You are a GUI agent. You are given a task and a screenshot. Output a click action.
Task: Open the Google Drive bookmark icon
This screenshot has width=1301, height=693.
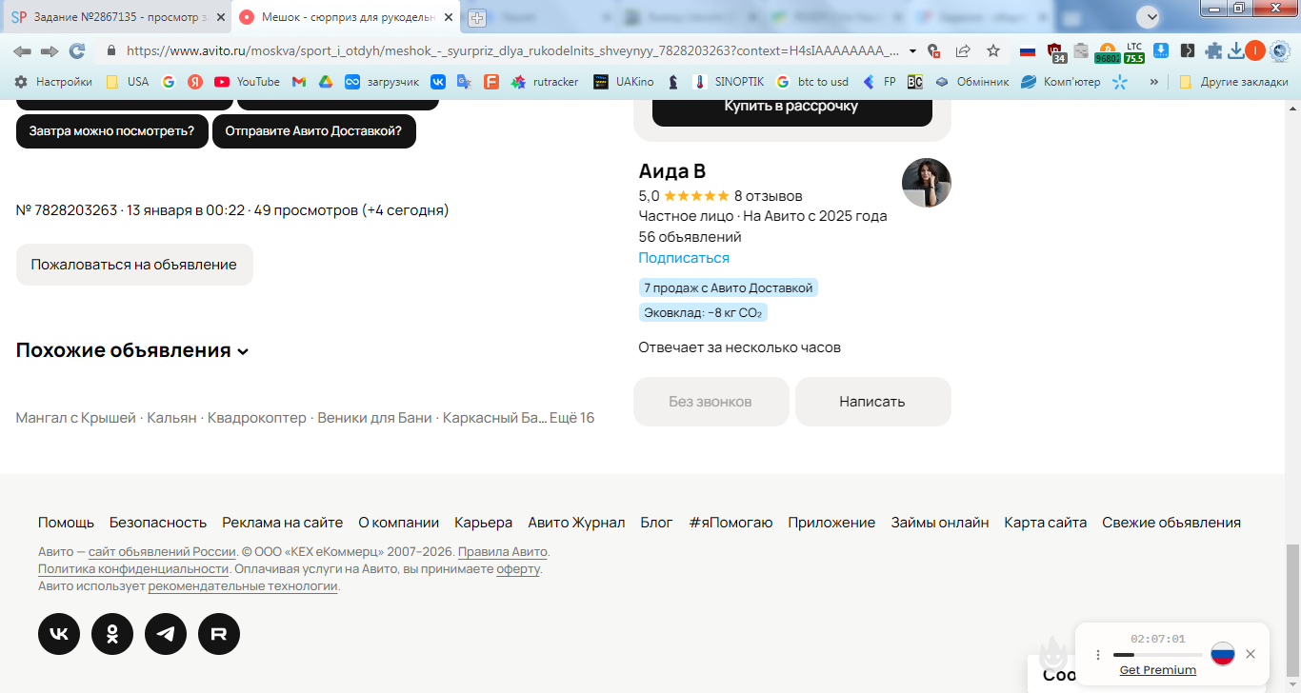[x=325, y=82]
